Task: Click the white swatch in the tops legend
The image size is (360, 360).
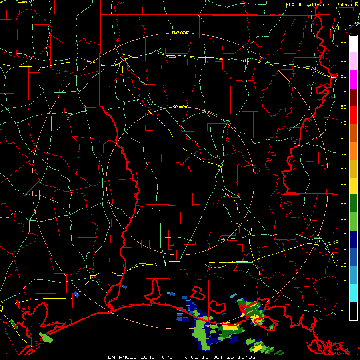Action: click(x=353, y=44)
